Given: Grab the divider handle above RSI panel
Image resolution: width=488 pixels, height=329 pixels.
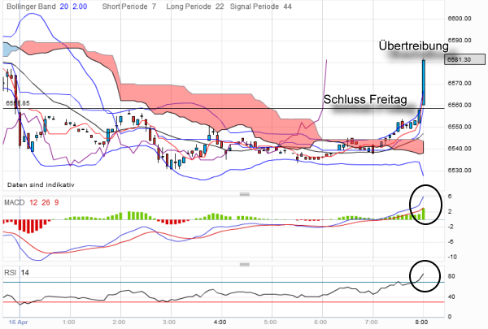Looking at the screenshot, I should pos(245,265).
